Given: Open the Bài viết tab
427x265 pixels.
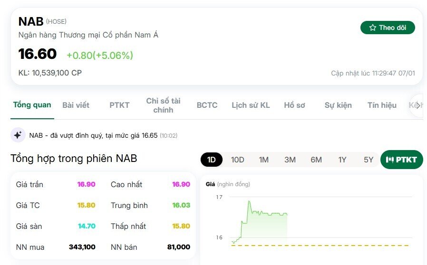Looking at the screenshot, I should point(76,105).
